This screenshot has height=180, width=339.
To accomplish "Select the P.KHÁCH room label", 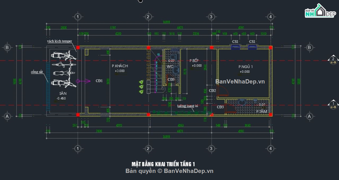I will (120, 66).
